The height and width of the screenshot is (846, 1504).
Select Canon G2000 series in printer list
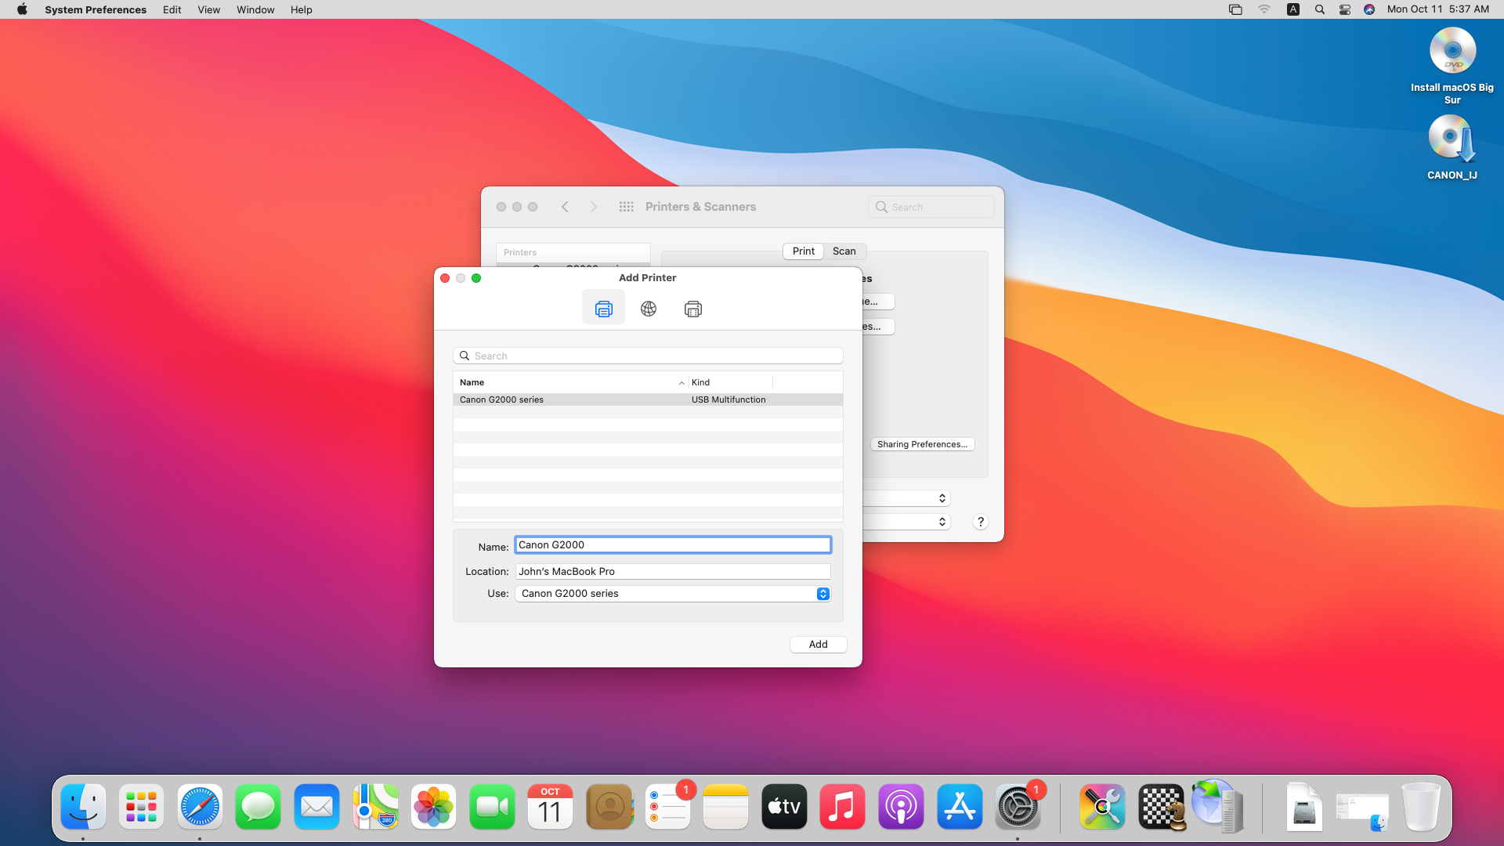click(503, 399)
